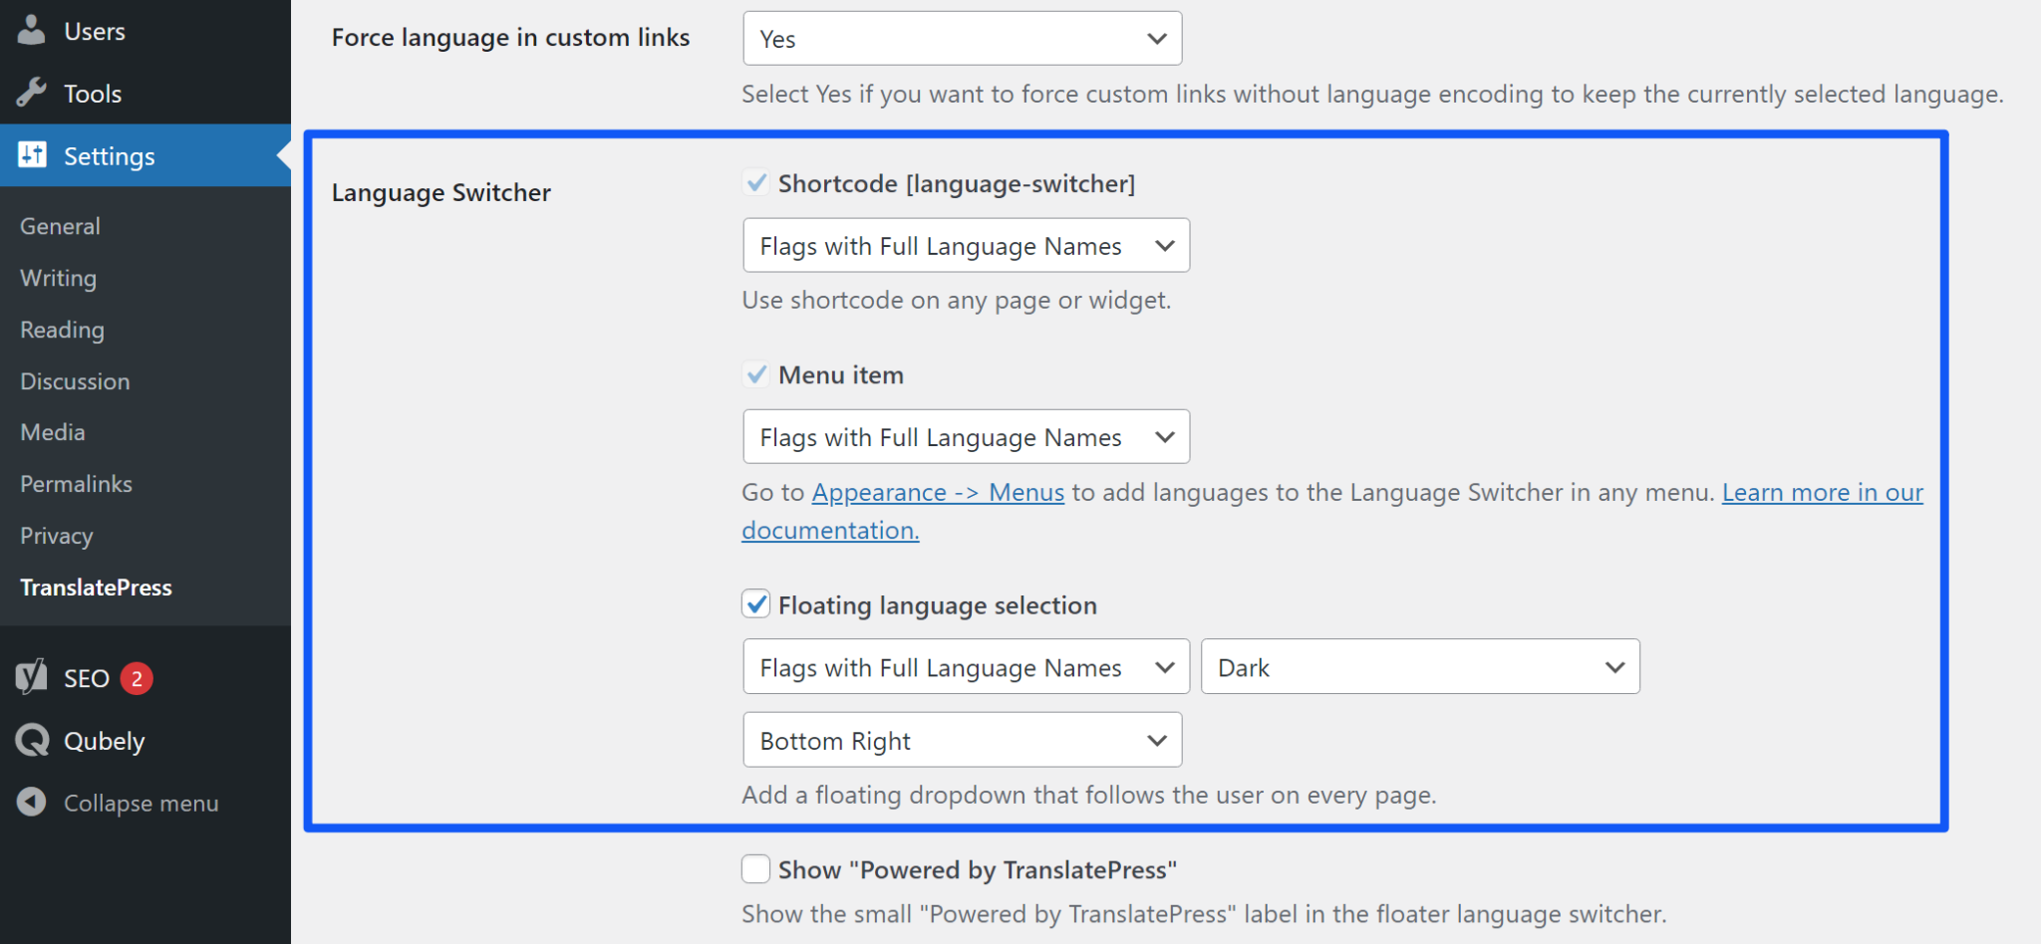Image resolution: width=2041 pixels, height=944 pixels.
Task: Toggle the Menu item checkbox
Action: click(755, 374)
